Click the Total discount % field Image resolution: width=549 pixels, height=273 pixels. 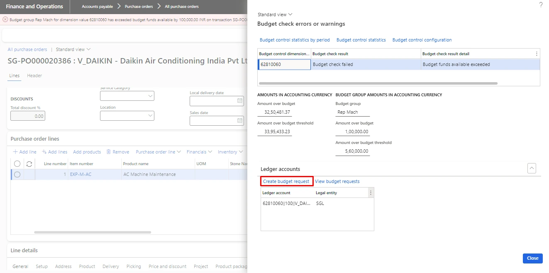click(28, 116)
